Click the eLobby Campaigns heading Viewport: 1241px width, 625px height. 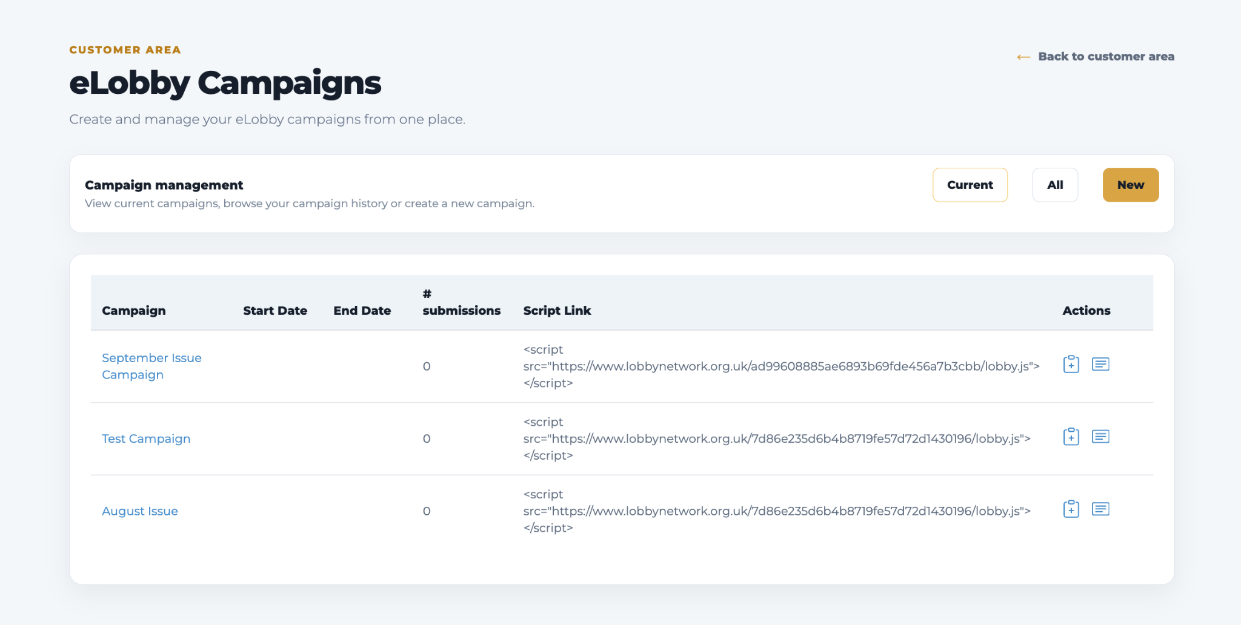point(225,84)
